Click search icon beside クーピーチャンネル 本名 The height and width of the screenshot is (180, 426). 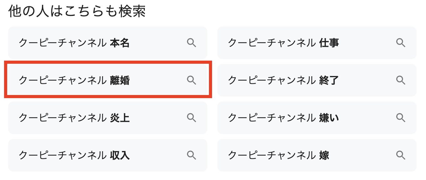point(191,43)
